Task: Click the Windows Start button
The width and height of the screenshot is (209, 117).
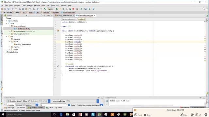Action: (3, 114)
